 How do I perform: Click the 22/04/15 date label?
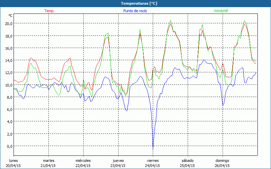click(x=83, y=166)
